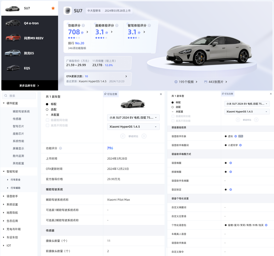
Task: Select SU7 tab in car list
Action: (x=30, y=8)
